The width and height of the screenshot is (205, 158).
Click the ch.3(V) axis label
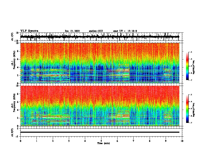(12, 132)
